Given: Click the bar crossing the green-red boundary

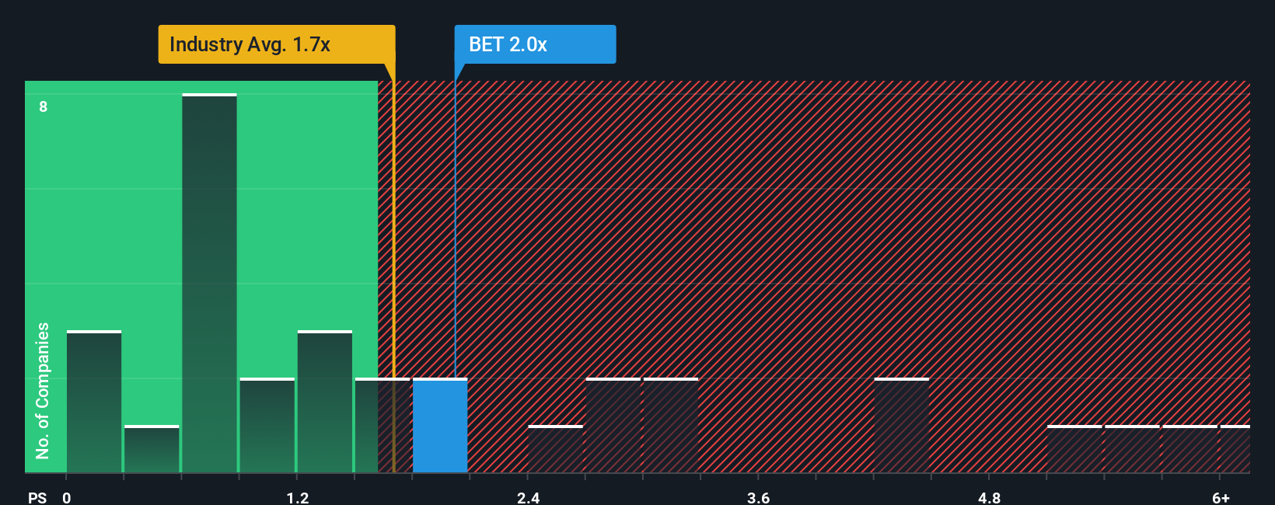Looking at the screenshot, I should click(382, 425).
